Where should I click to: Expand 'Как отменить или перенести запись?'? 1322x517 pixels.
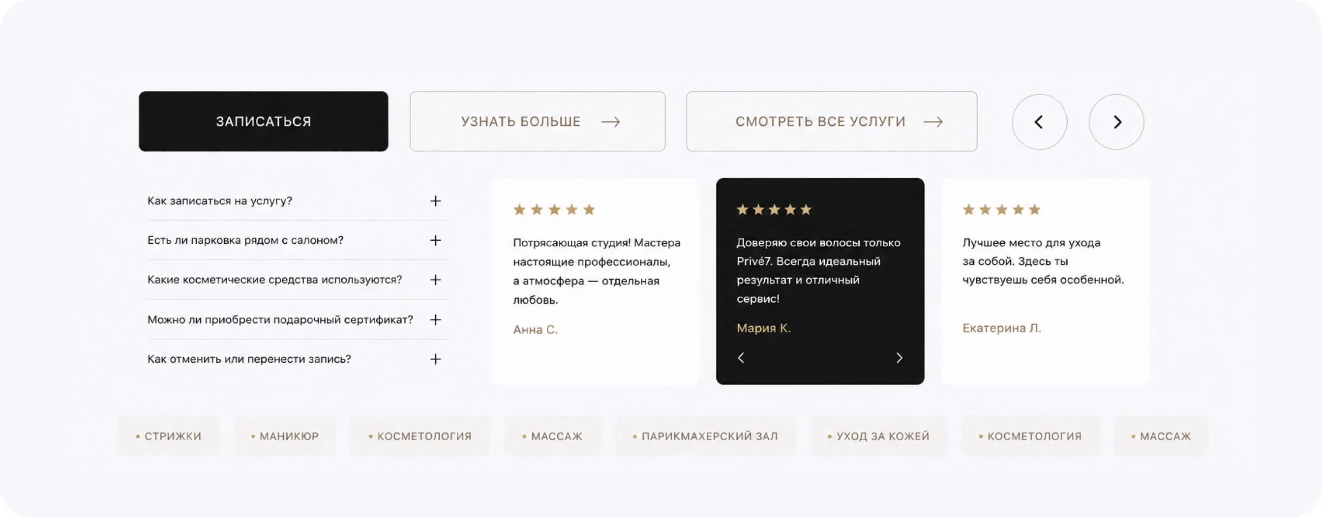298,359
